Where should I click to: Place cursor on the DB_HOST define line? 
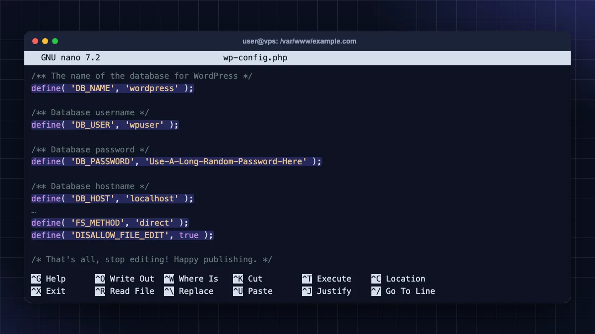[x=113, y=198]
